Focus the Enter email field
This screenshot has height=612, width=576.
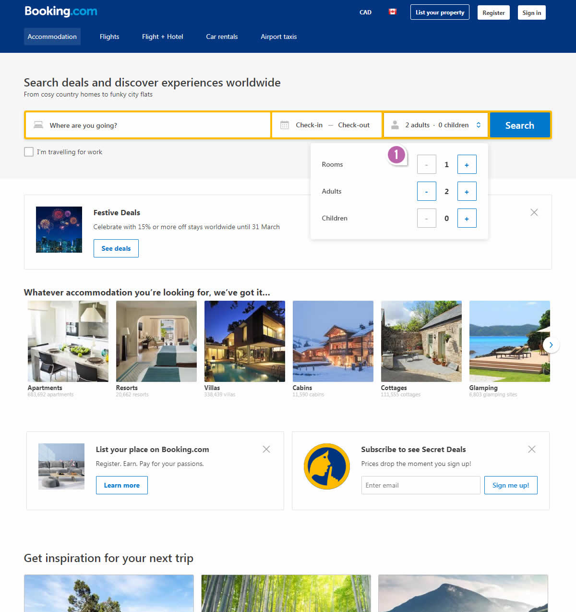420,485
